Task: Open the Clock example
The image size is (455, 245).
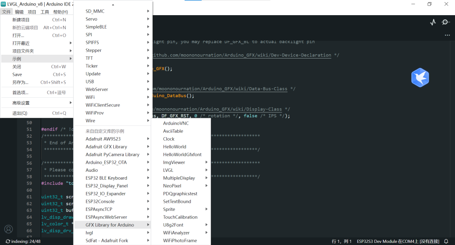Action: coord(181,139)
